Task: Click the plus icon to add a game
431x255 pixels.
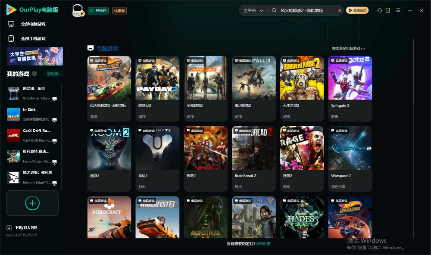Action: (32, 203)
